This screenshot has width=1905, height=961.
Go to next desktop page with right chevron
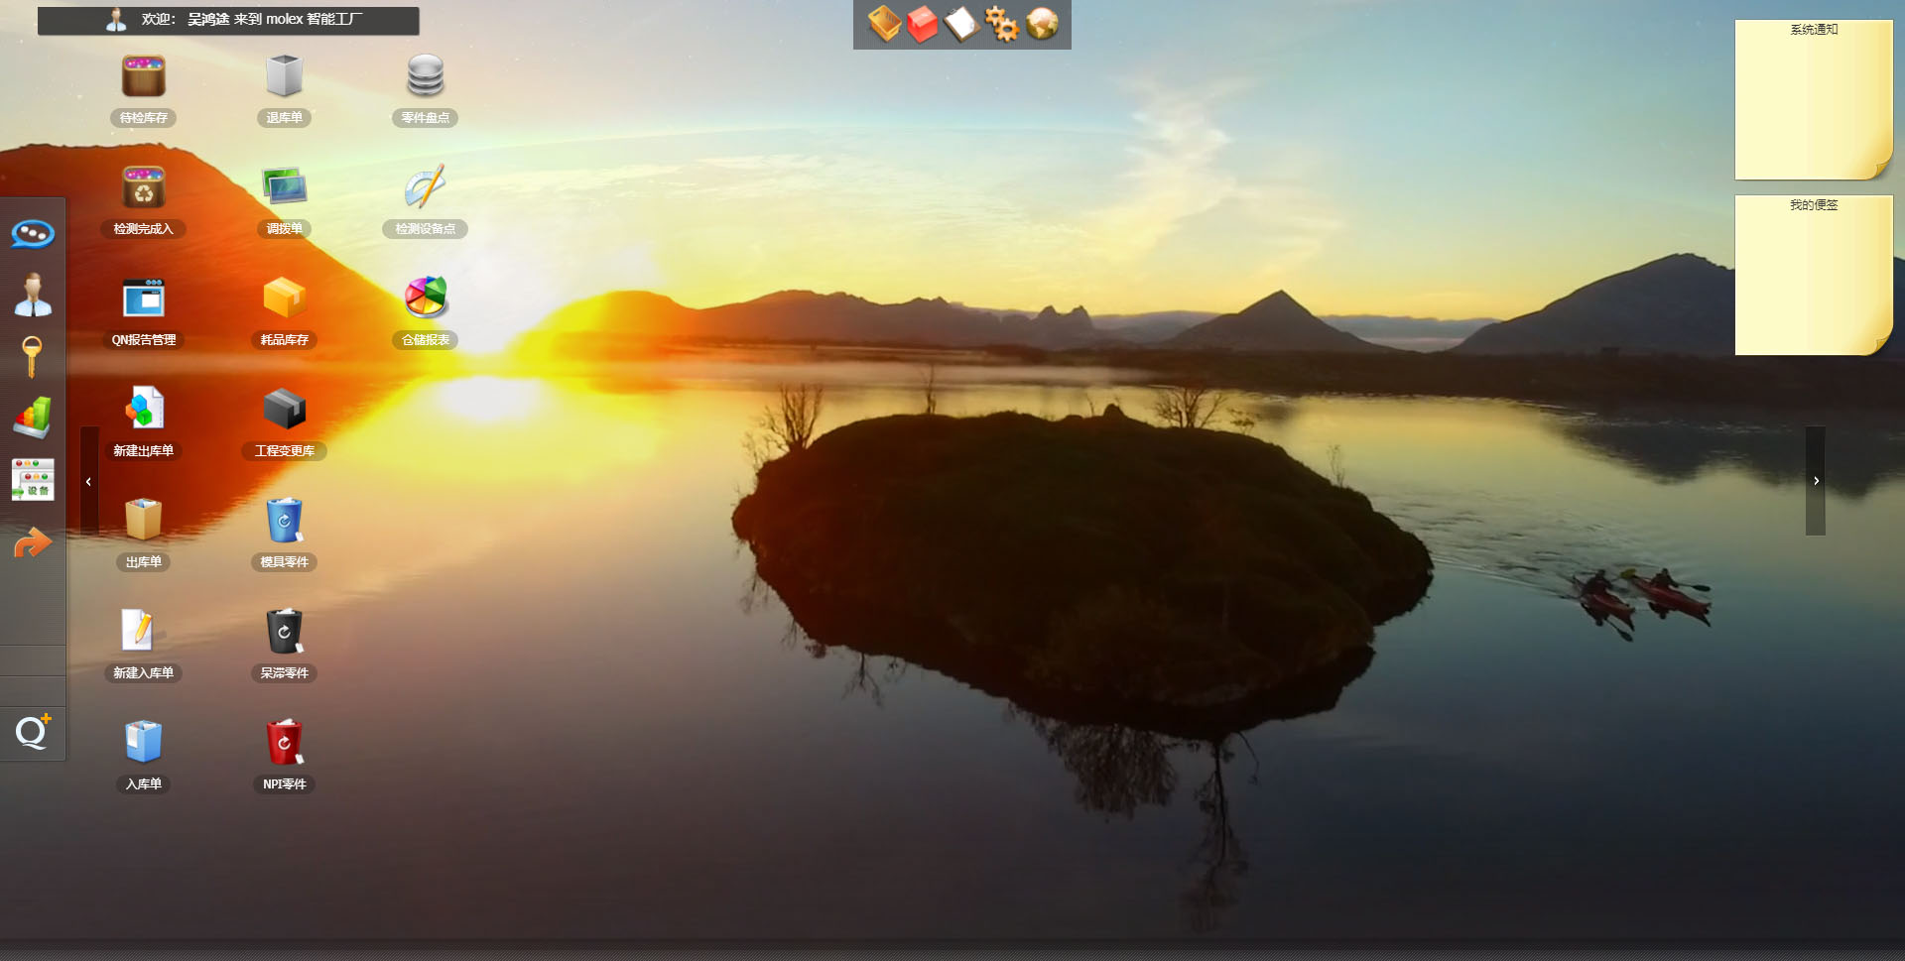pyautogui.click(x=1816, y=481)
